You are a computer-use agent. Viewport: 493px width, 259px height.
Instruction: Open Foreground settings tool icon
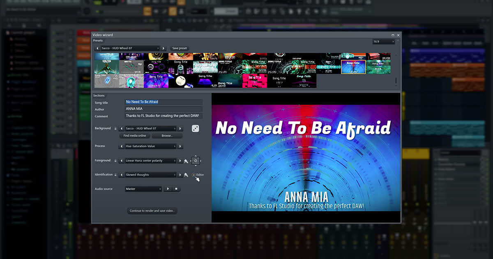pyautogui.click(x=186, y=161)
